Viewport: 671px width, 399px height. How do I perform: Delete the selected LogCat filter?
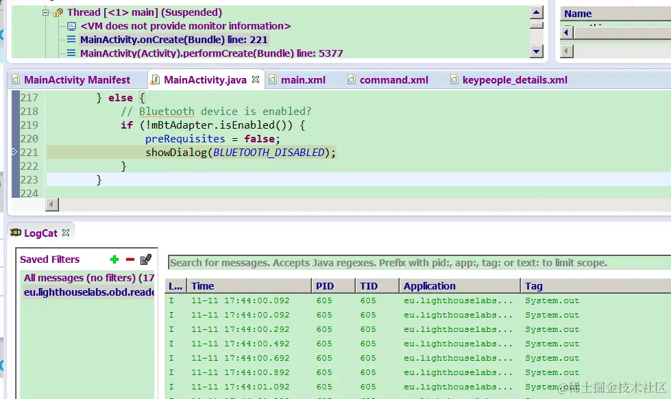point(130,259)
